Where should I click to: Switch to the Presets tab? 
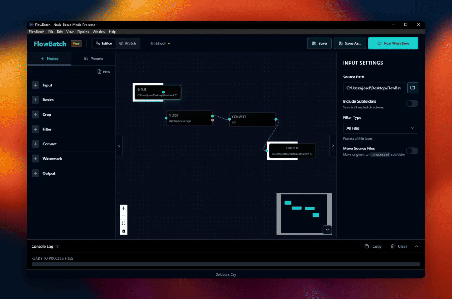[x=93, y=59]
